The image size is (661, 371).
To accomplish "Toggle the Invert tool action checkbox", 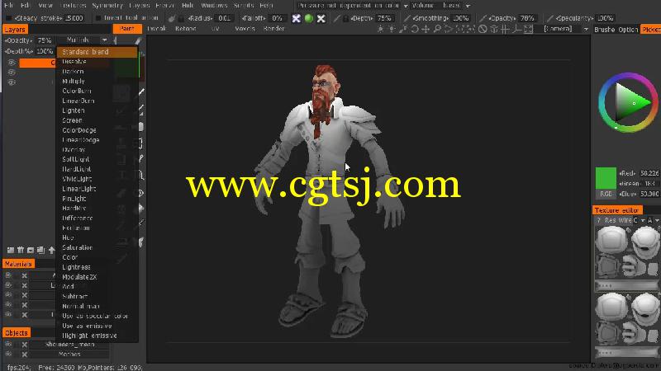I will (98, 18).
